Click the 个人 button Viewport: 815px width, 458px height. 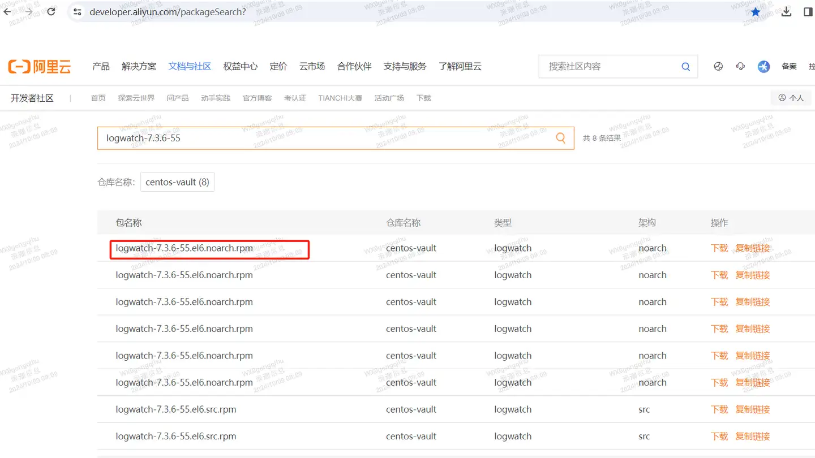coord(791,97)
